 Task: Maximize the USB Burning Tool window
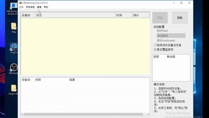(182, 3)
